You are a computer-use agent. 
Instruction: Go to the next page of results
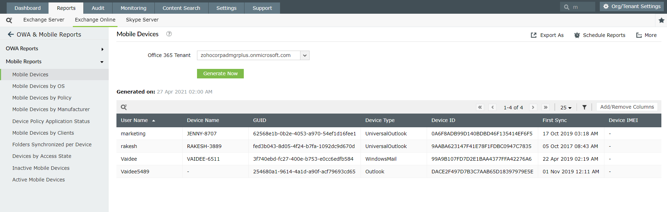[x=533, y=108]
